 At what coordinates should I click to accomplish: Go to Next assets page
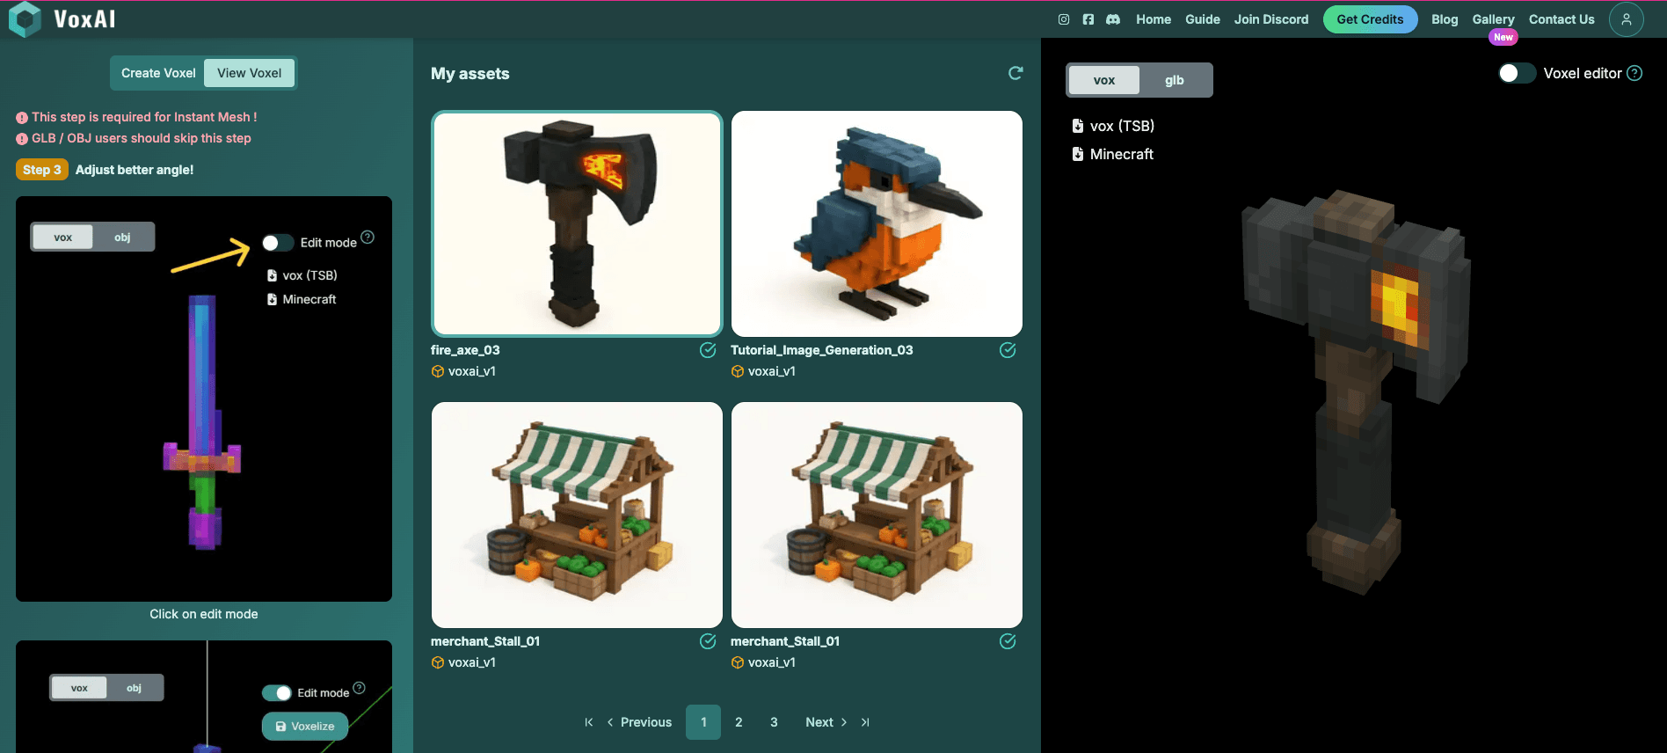click(x=826, y=722)
